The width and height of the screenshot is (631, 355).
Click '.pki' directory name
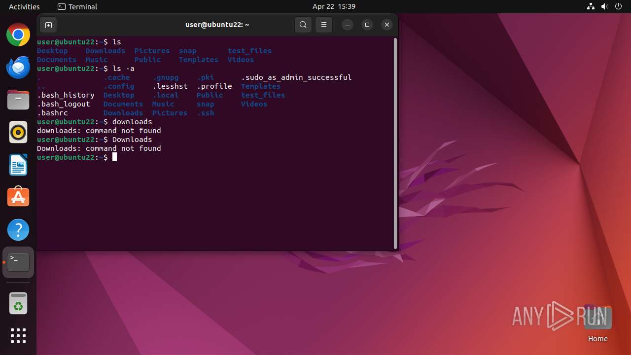pos(206,77)
